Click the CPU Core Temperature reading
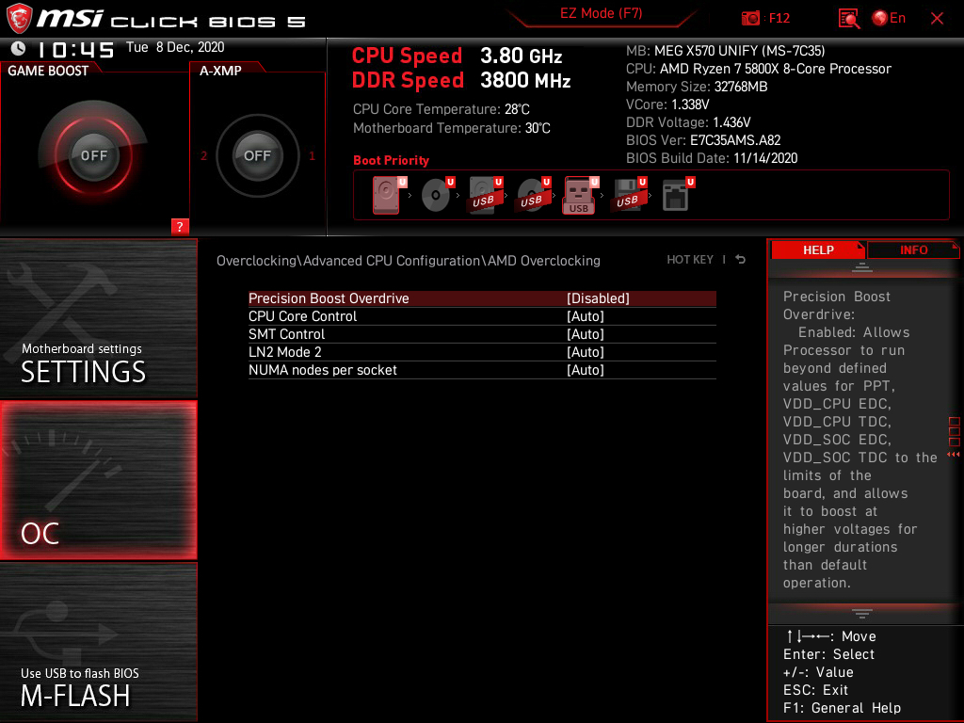Screen dimensions: 964x723 441,109
